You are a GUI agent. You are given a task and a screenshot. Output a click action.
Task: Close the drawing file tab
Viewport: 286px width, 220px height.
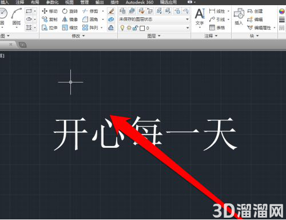pyautogui.click(x=11, y=45)
